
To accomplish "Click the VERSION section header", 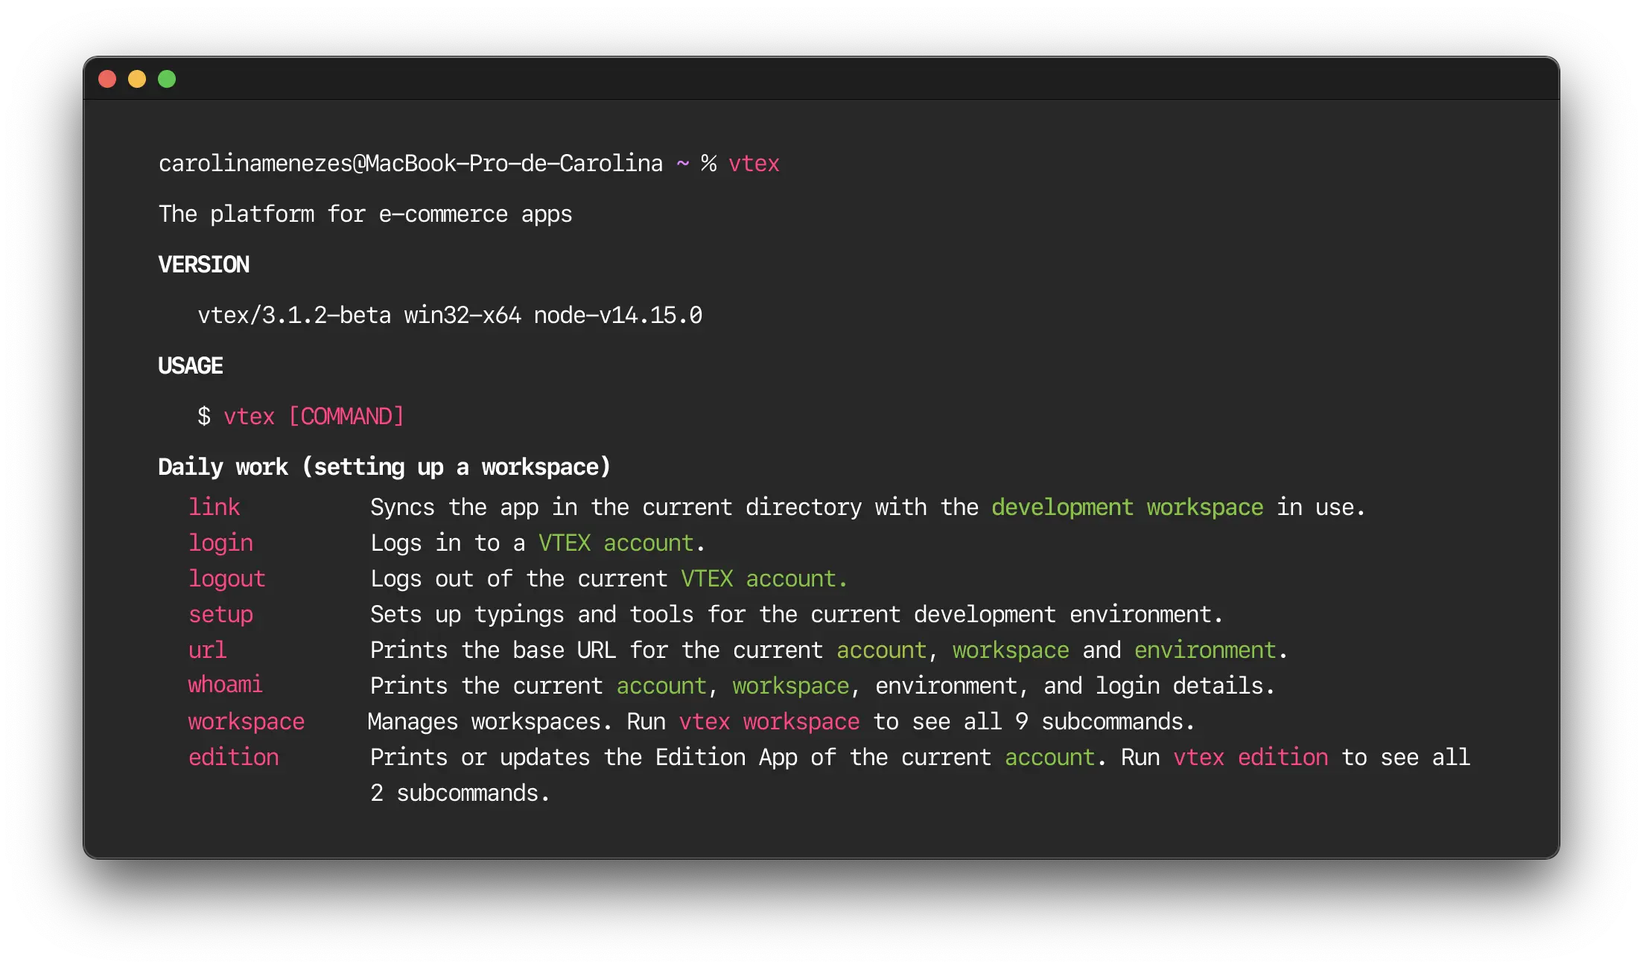I will tap(203, 264).
